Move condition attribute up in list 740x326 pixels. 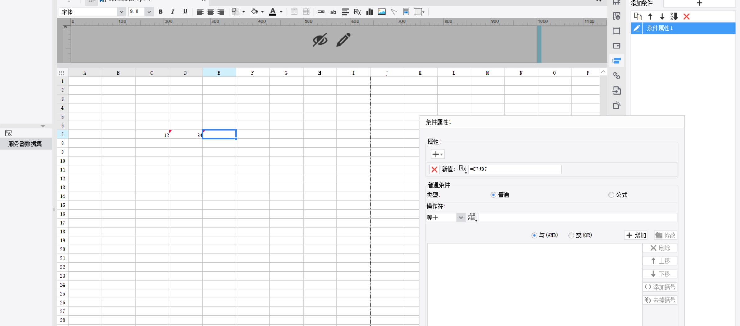650,16
